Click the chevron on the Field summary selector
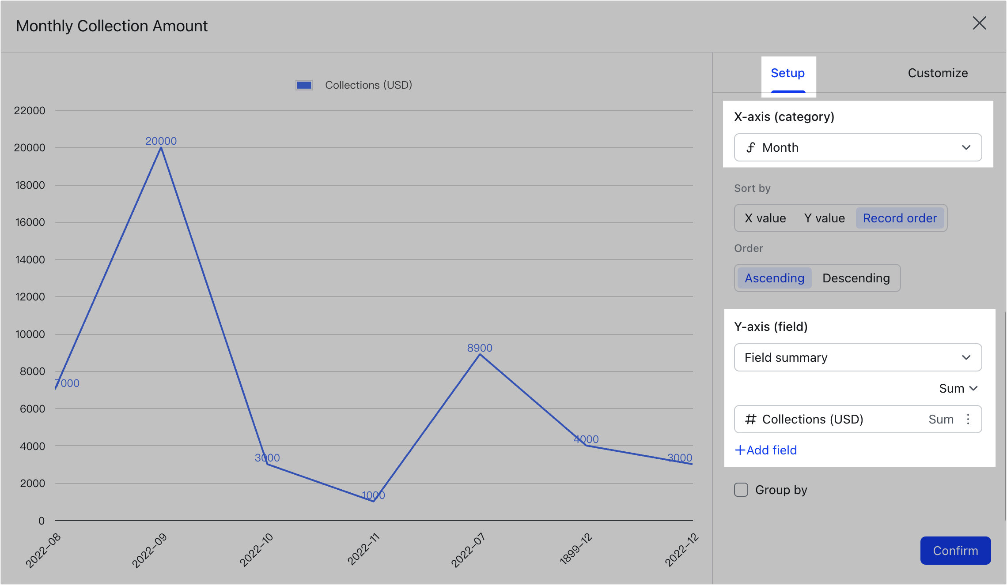Image resolution: width=1007 pixels, height=585 pixels. point(967,357)
